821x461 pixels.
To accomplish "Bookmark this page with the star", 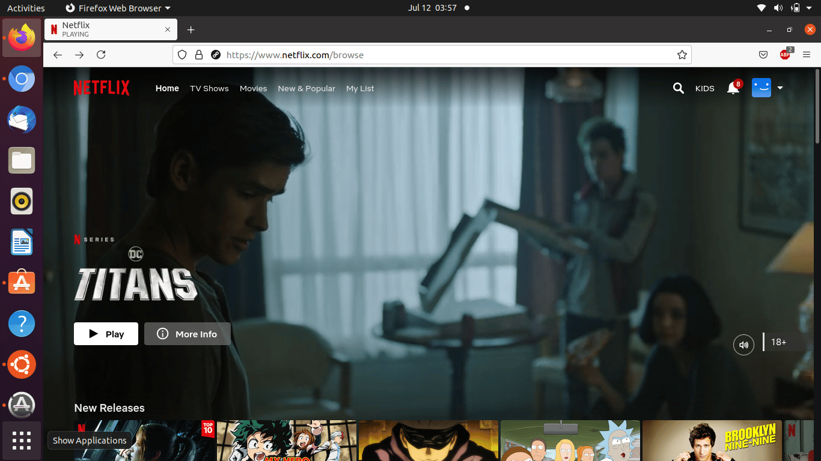I will [682, 55].
